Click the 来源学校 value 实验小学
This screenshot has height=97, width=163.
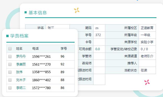coord(147,42)
